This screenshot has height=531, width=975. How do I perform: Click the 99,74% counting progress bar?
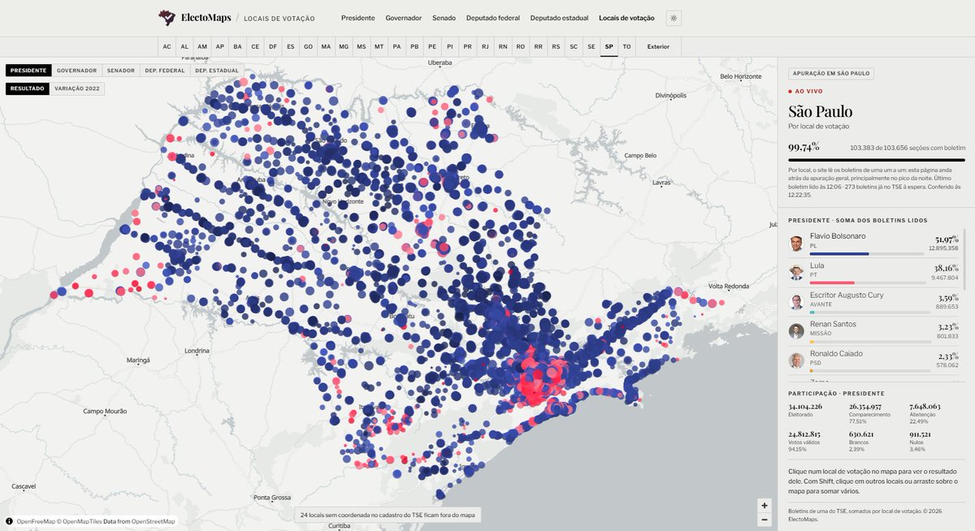(x=877, y=160)
